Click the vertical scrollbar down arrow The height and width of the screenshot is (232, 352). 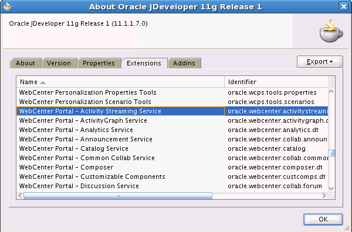click(331, 189)
